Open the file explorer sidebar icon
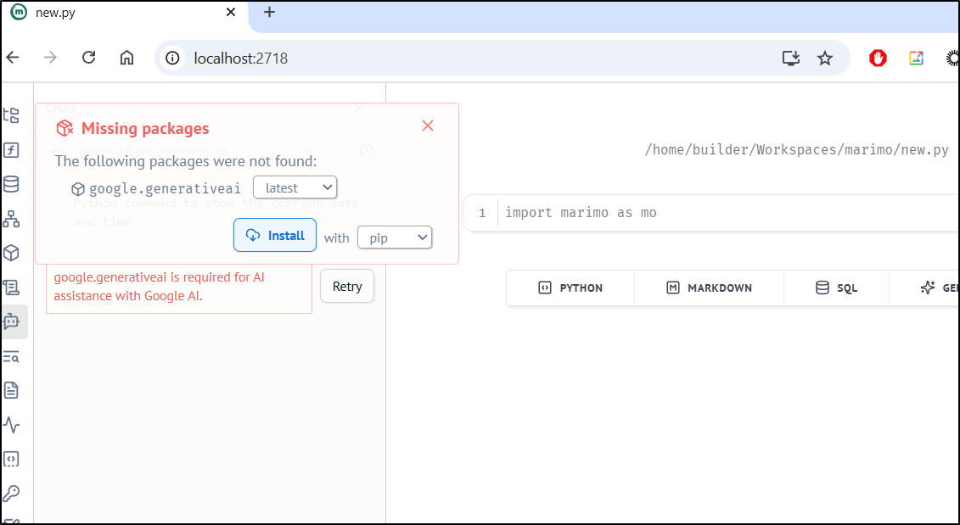This screenshot has height=525, width=960. pos(12,115)
